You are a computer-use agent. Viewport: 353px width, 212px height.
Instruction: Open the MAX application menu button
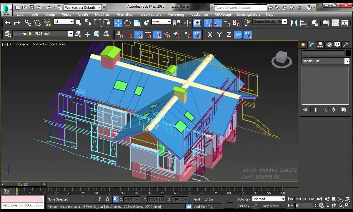point(6,10)
